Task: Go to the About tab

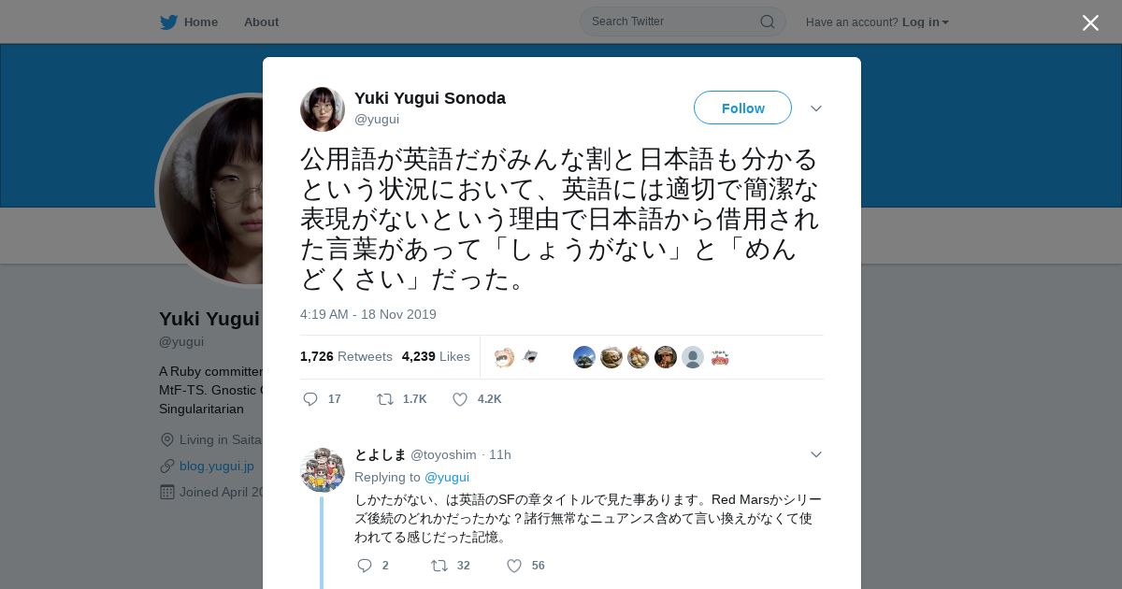Action: tap(261, 22)
